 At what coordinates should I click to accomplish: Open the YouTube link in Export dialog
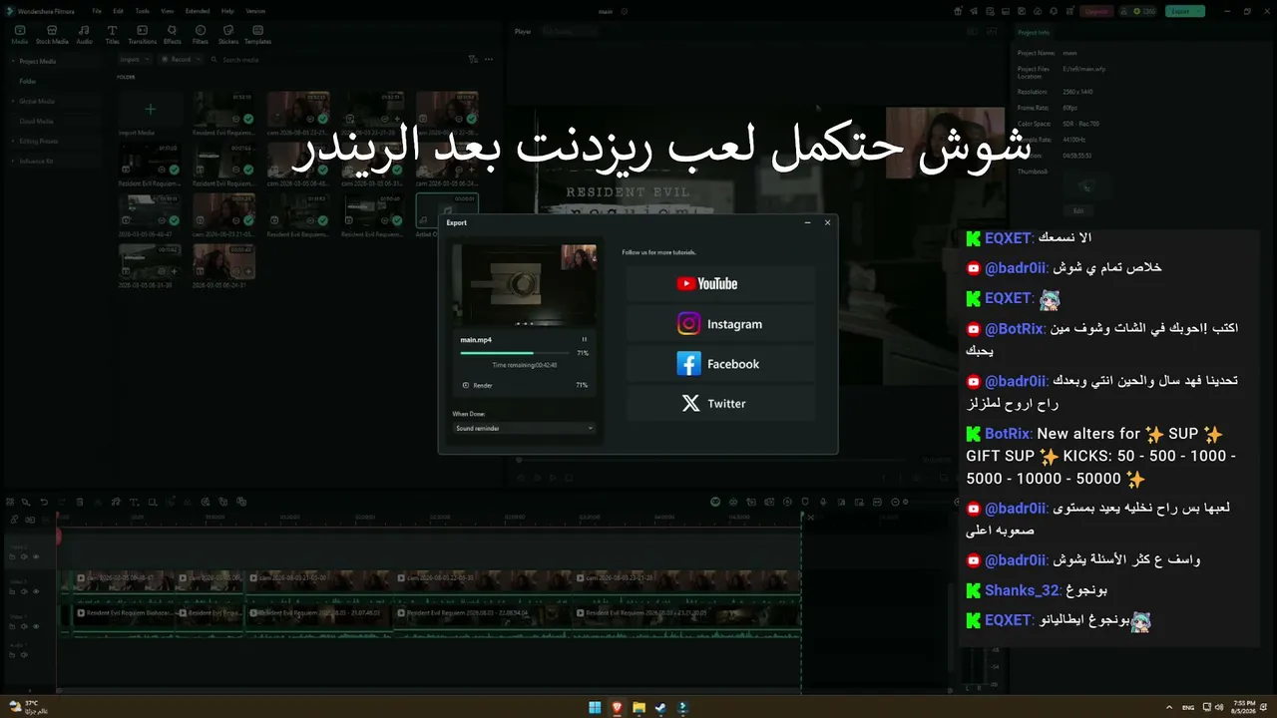coord(720,284)
